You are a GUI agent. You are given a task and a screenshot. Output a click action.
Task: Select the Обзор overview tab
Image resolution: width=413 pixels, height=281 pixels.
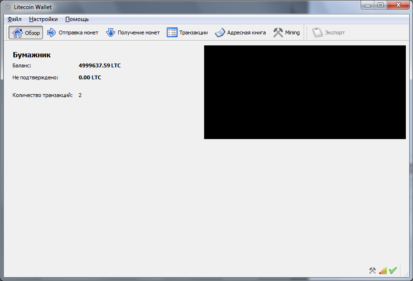click(x=26, y=32)
